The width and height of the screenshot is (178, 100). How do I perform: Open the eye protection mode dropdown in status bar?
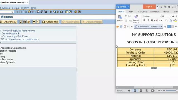155,91
